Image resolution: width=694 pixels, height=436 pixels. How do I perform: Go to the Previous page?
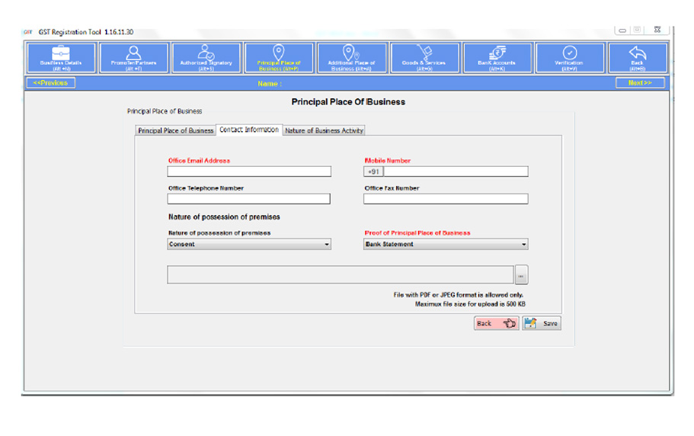51,83
